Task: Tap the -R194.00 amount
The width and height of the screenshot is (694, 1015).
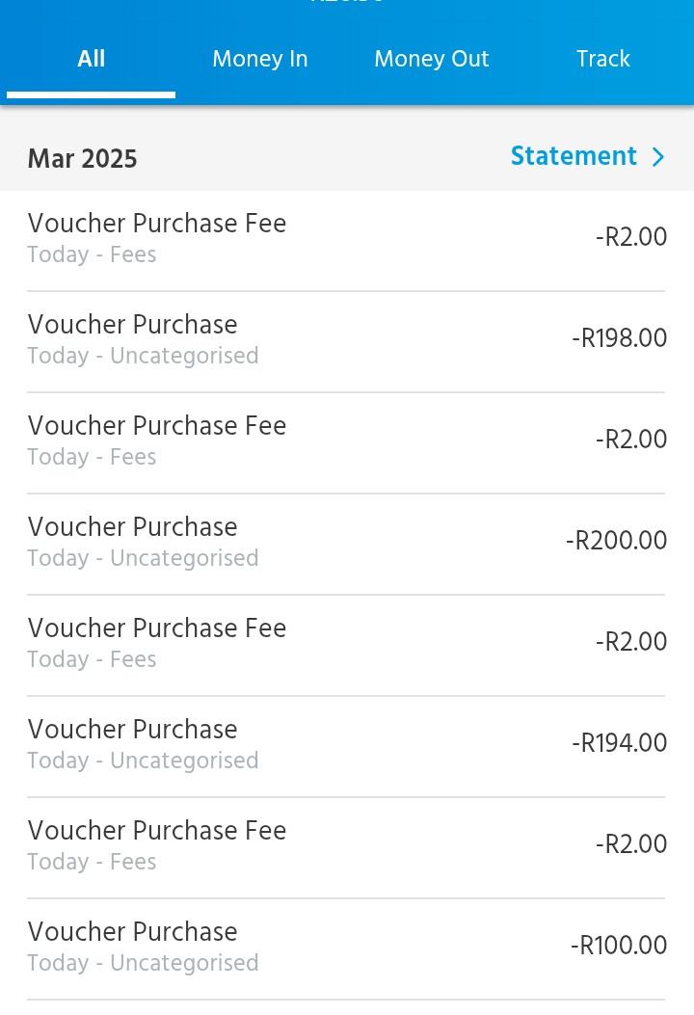Action: 619,743
